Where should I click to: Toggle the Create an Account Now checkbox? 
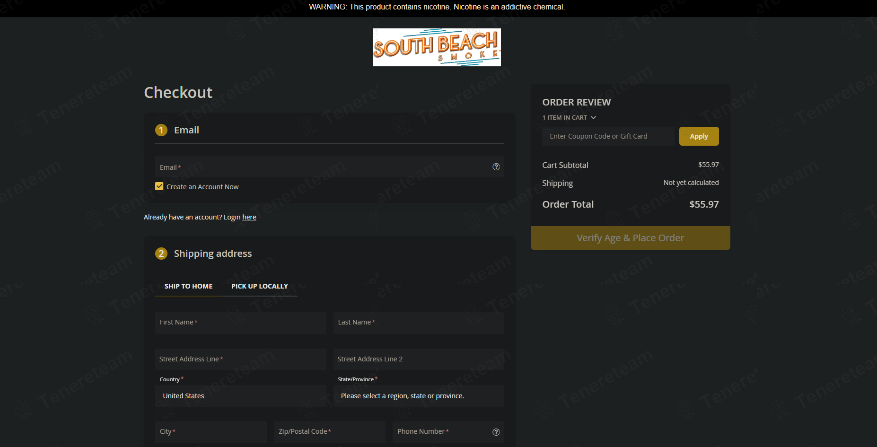159,186
